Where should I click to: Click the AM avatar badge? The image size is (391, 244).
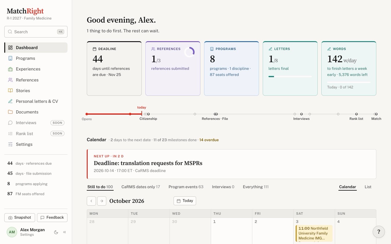pos(12,232)
